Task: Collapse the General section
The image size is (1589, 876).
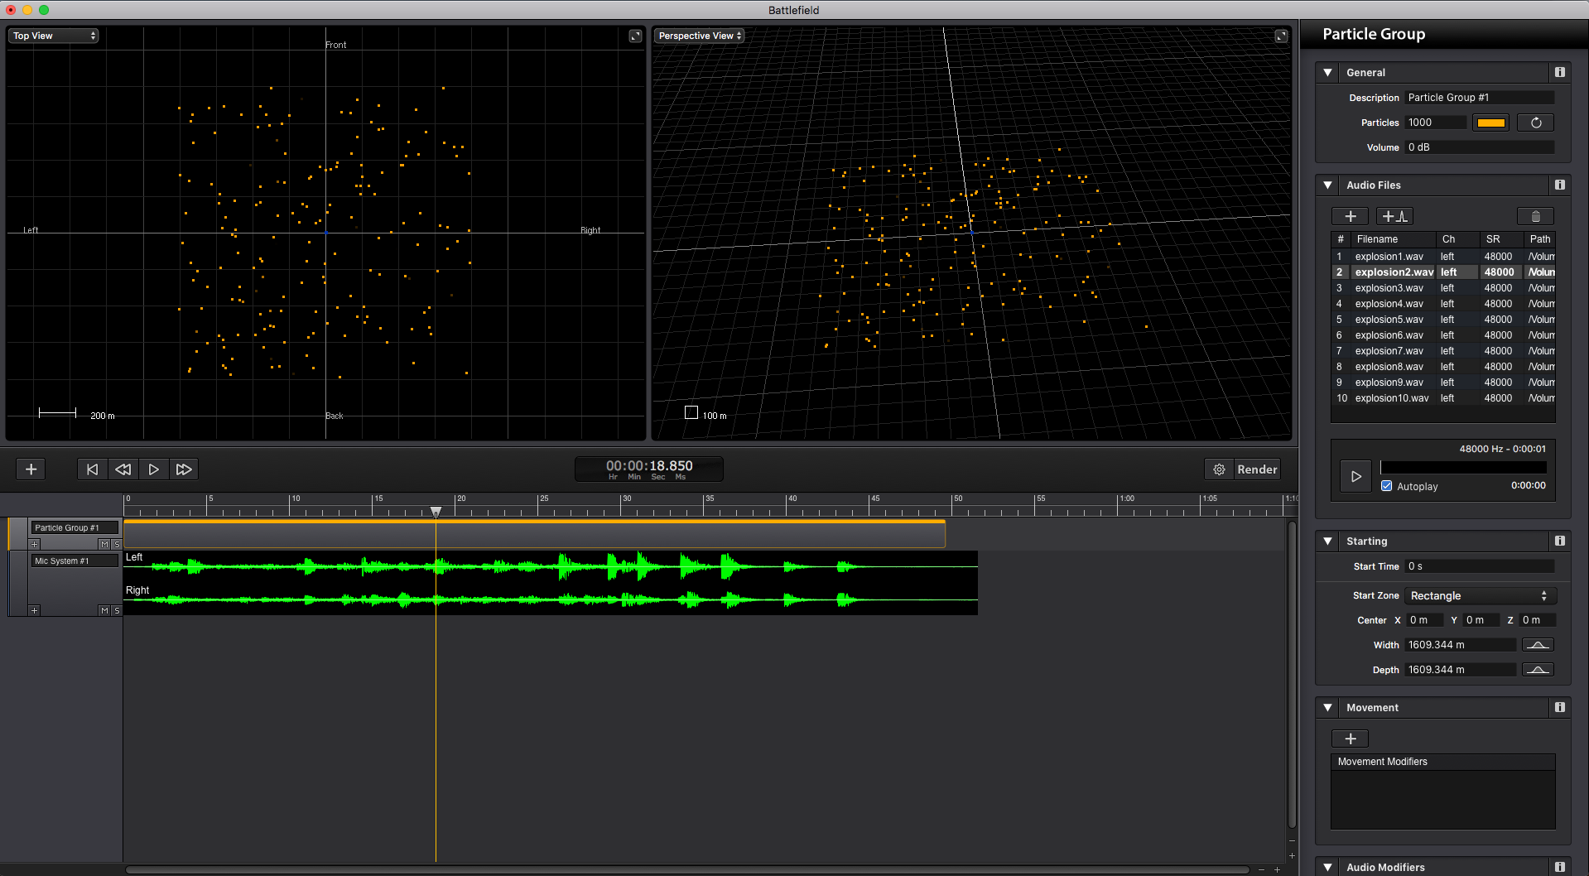Action: click(1328, 73)
